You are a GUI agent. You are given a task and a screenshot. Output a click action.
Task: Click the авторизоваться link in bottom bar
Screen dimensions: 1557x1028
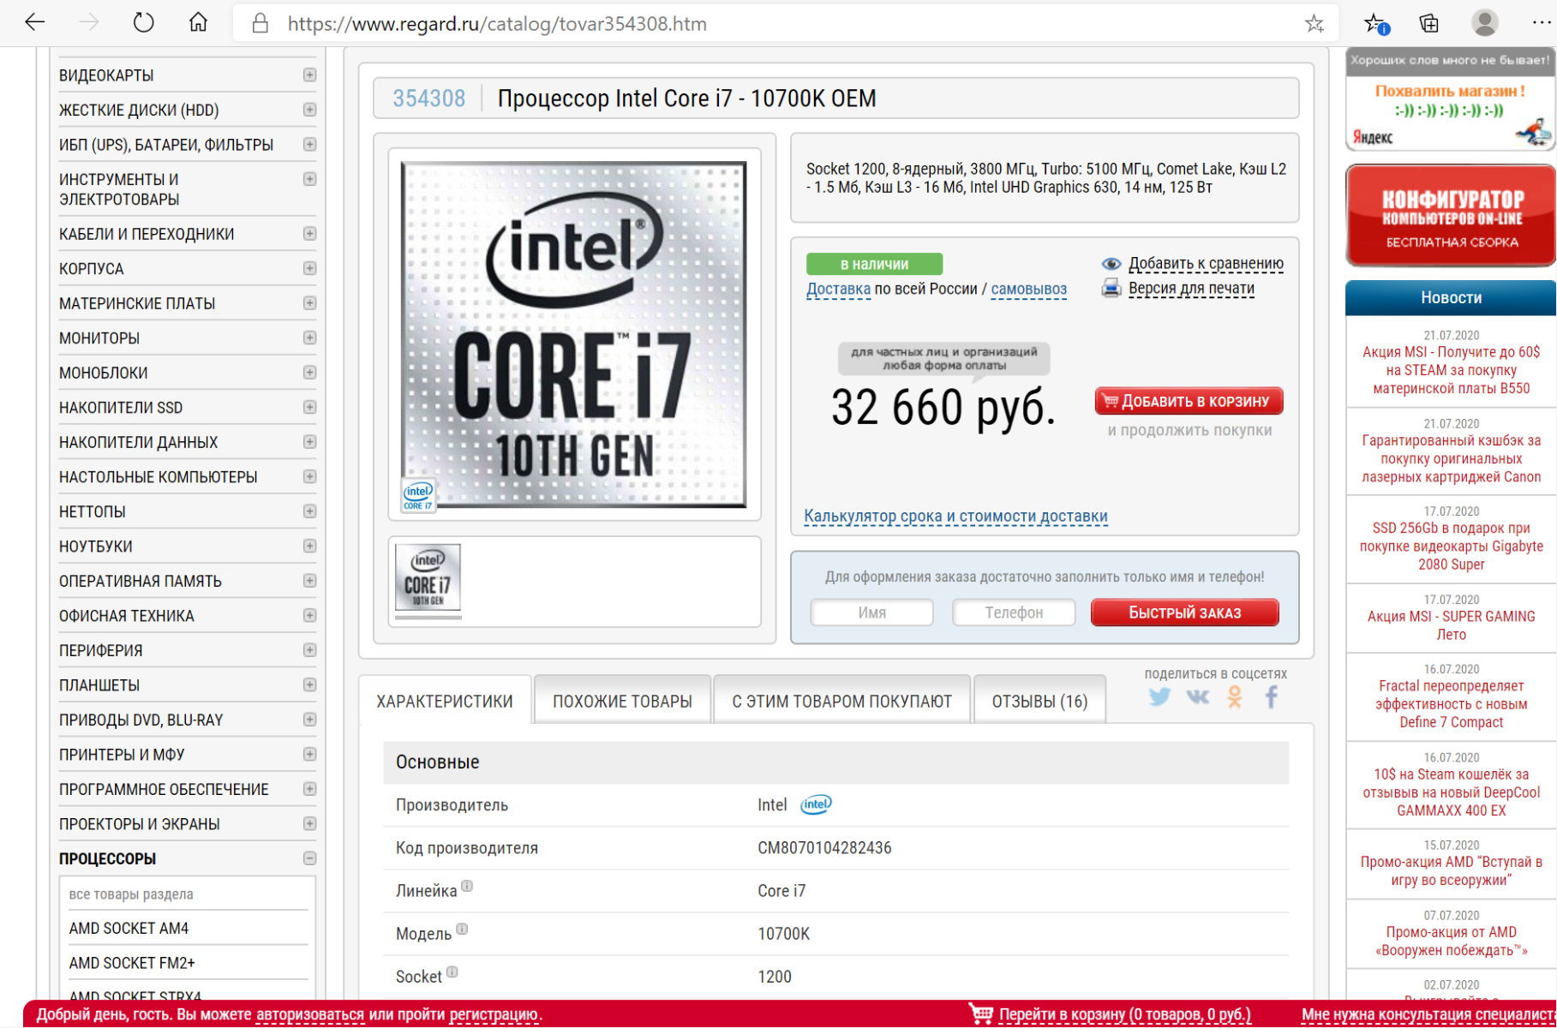(309, 1014)
